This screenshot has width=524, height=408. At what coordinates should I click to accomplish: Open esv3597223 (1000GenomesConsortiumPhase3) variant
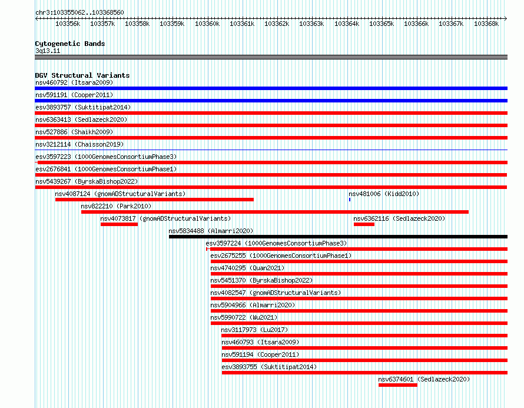coord(106,157)
